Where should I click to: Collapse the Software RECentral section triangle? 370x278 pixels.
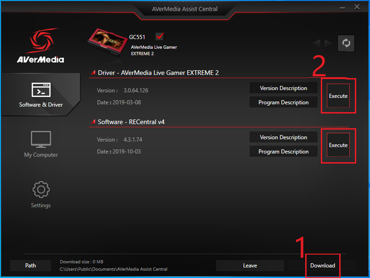pyautogui.click(x=93, y=121)
